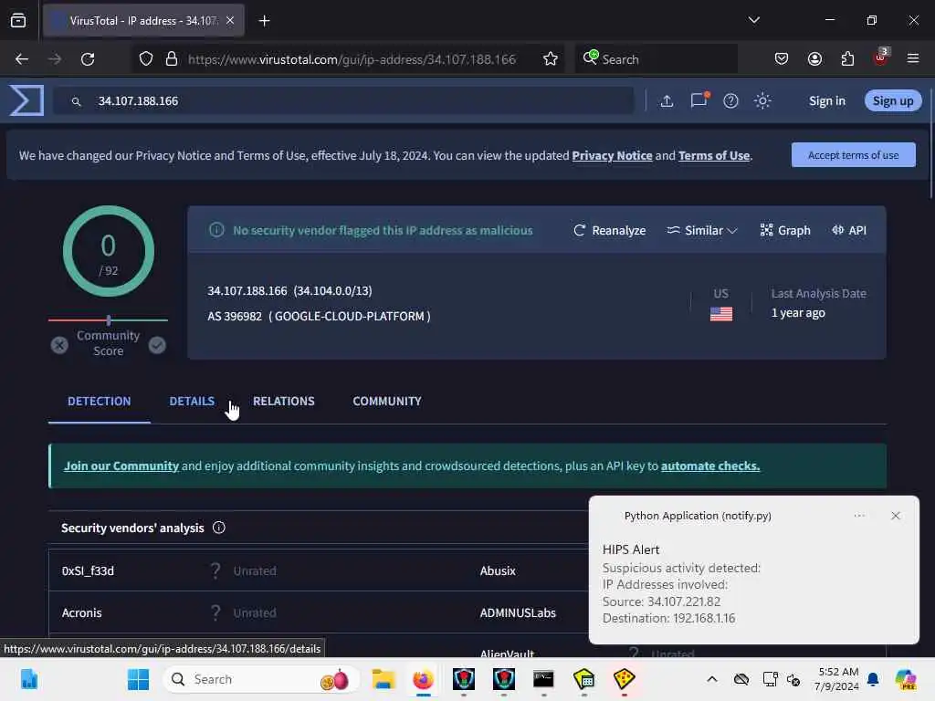
Task: Open the terminal taskbar icon
Action: tap(543, 679)
